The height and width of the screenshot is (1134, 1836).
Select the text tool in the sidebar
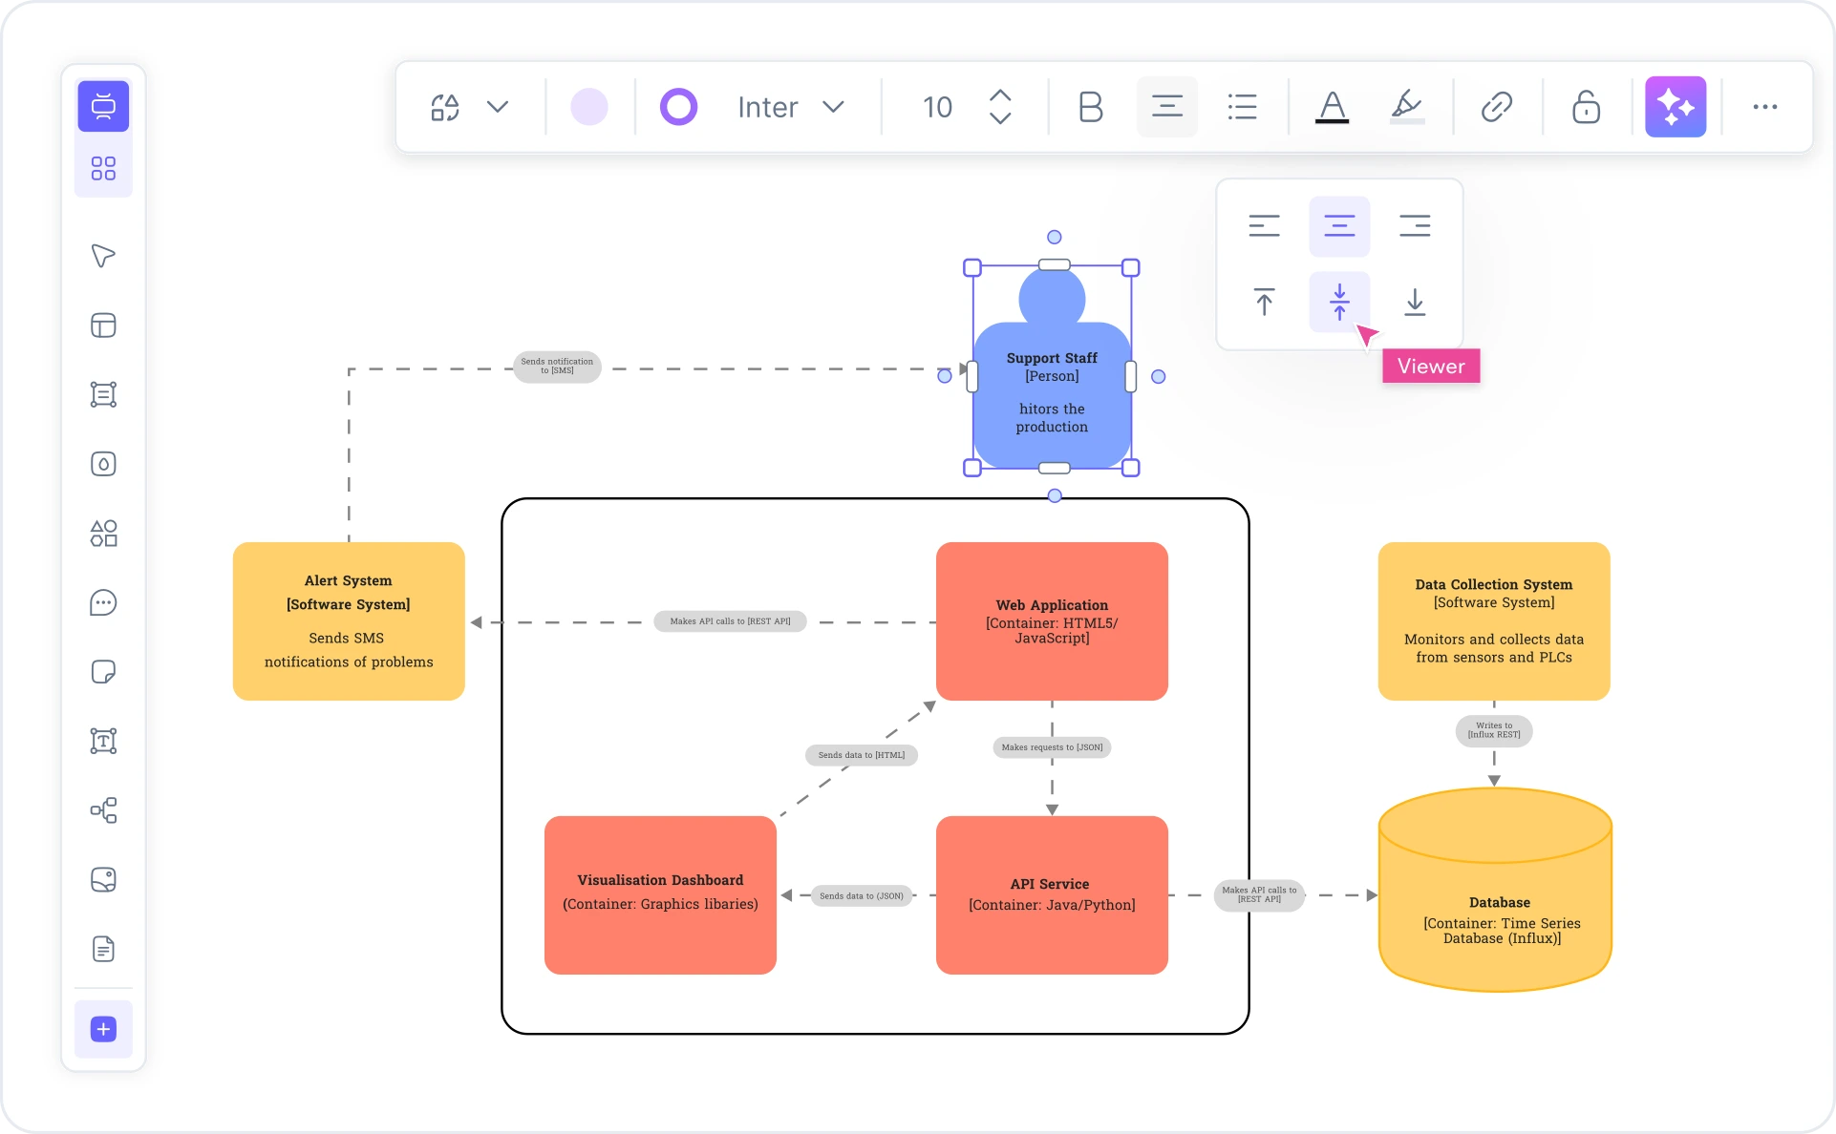click(102, 742)
